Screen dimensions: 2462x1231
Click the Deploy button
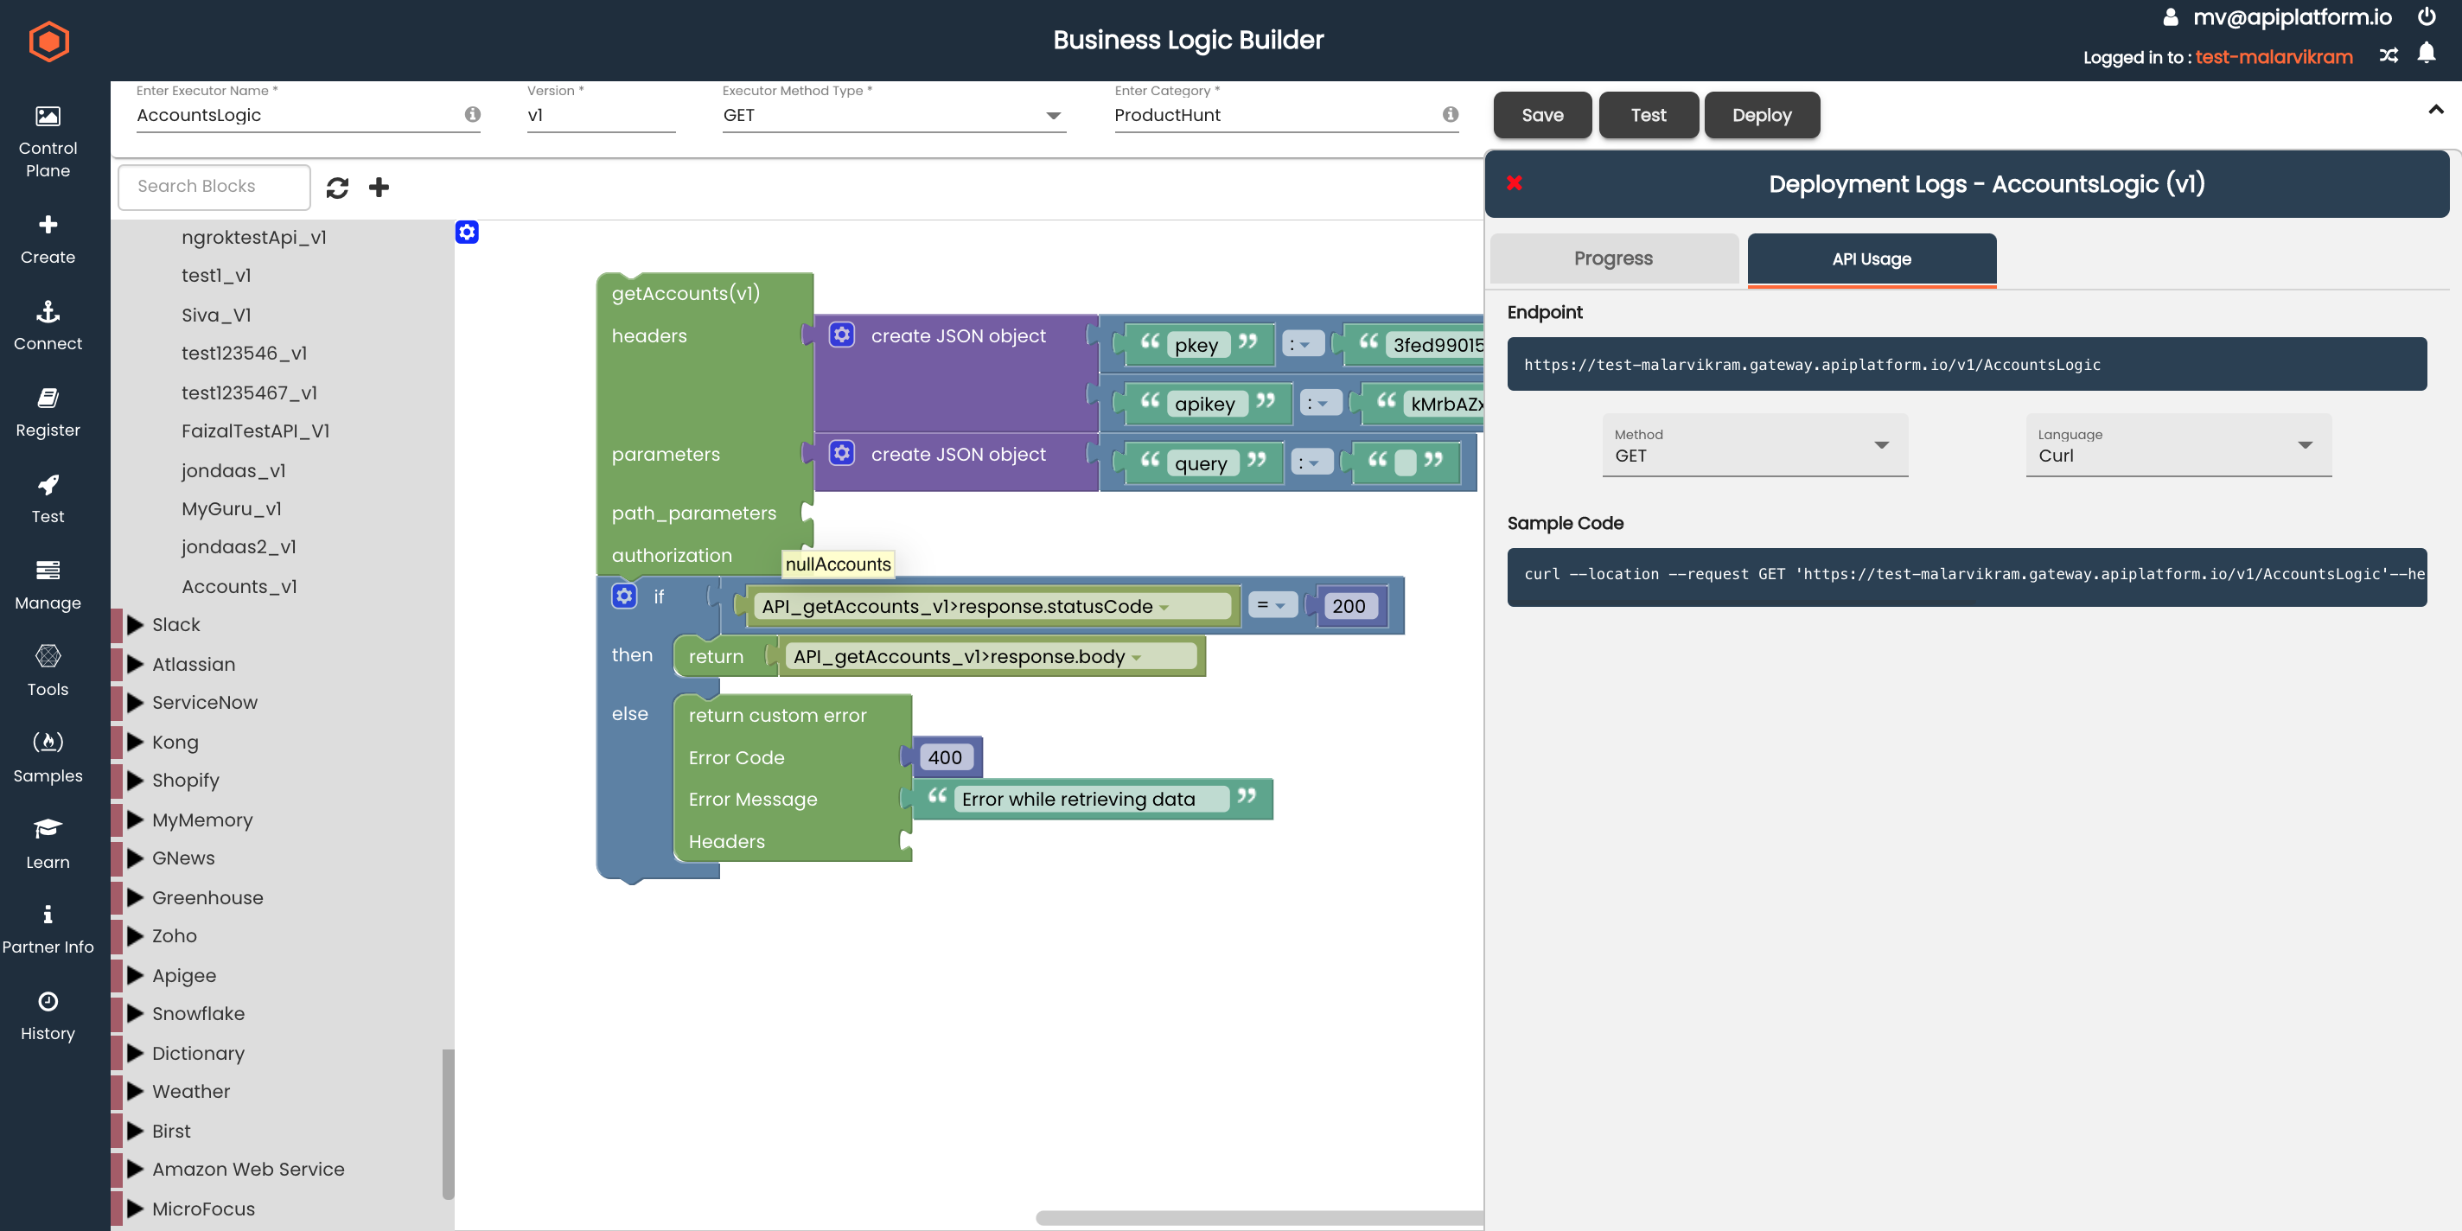[1760, 116]
